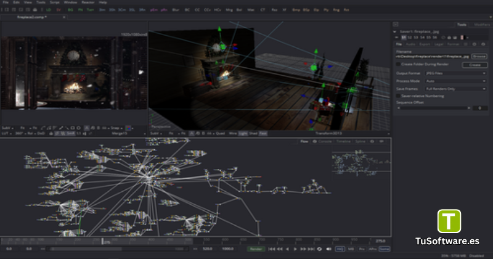Add a Color Curves (CCv) tool
The image size is (493, 259).
207,10
